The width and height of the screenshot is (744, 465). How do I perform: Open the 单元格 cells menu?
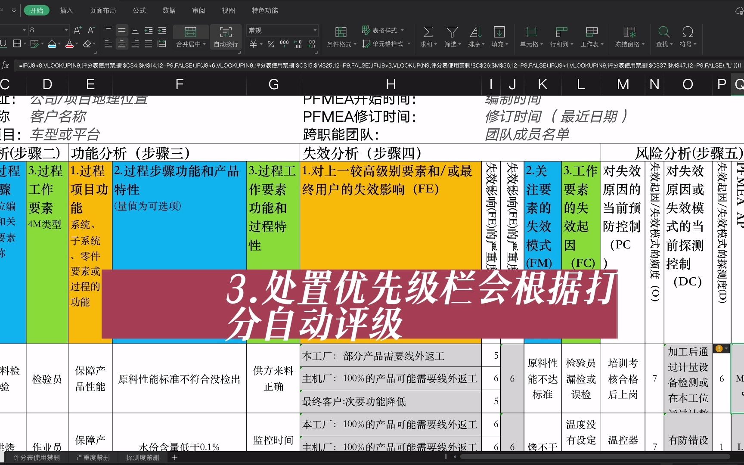point(531,37)
